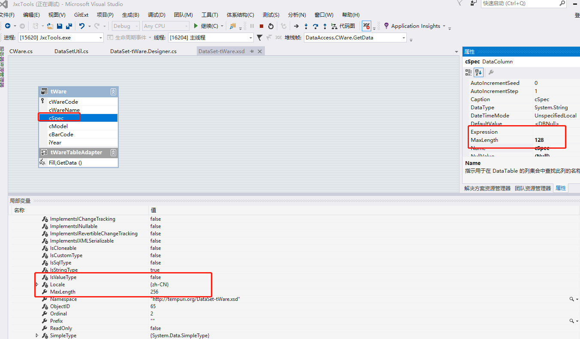
Task: Click the notifications flag icon in title bar
Action: pyautogui.click(x=460, y=3)
